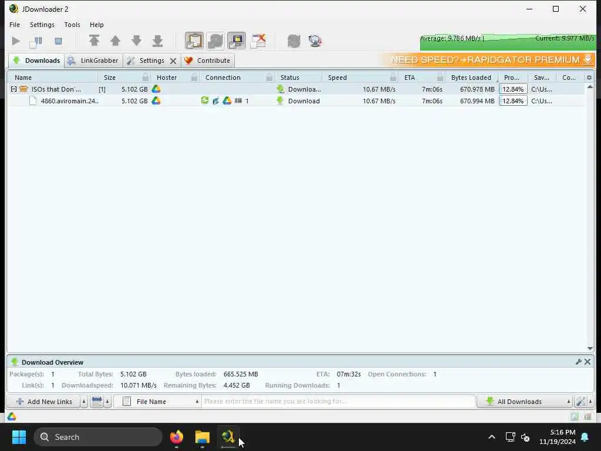This screenshot has width=601, height=451.
Task: Open the Settings menu
Action: 42,25
